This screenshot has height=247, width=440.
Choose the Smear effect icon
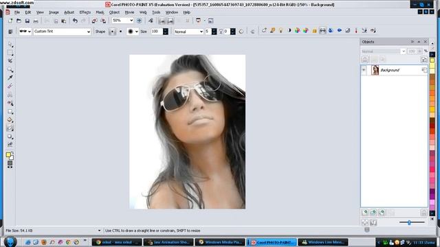click(264, 30)
